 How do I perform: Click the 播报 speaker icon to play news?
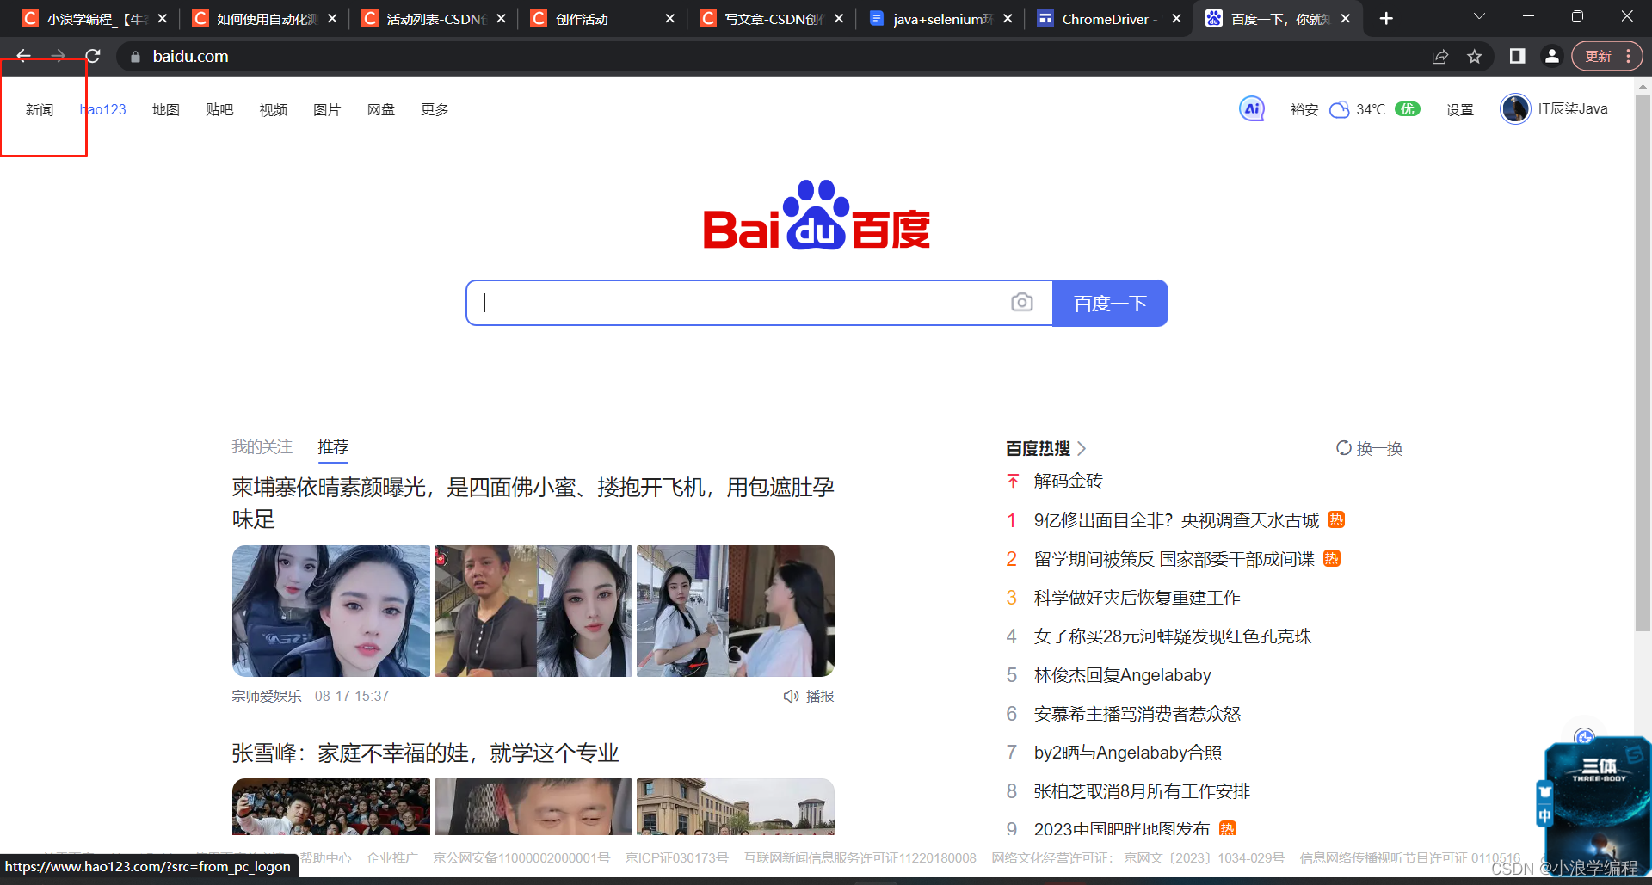coord(792,696)
